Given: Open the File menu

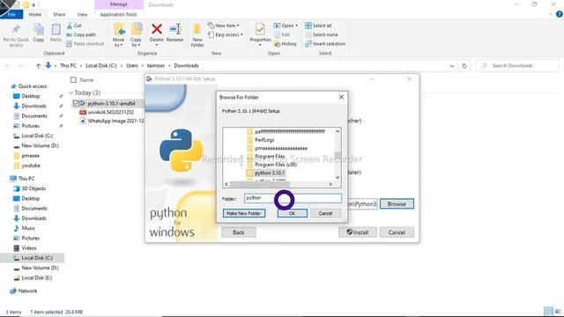Looking at the screenshot, I should 11,14.
